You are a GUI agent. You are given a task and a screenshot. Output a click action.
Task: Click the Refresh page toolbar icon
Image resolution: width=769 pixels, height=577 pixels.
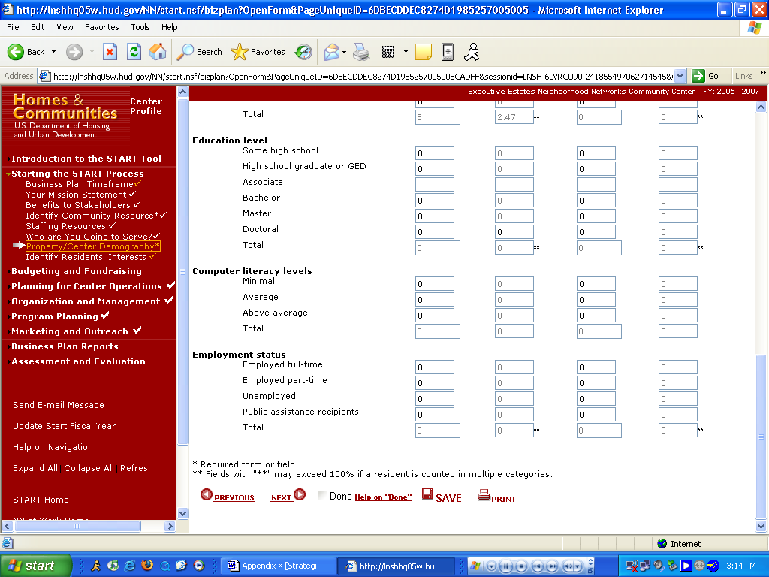tap(134, 52)
